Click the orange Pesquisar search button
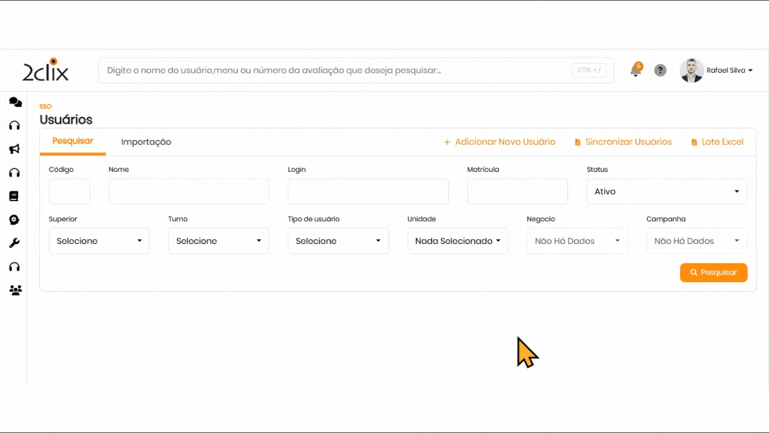The width and height of the screenshot is (769, 433). click(713, 273)
